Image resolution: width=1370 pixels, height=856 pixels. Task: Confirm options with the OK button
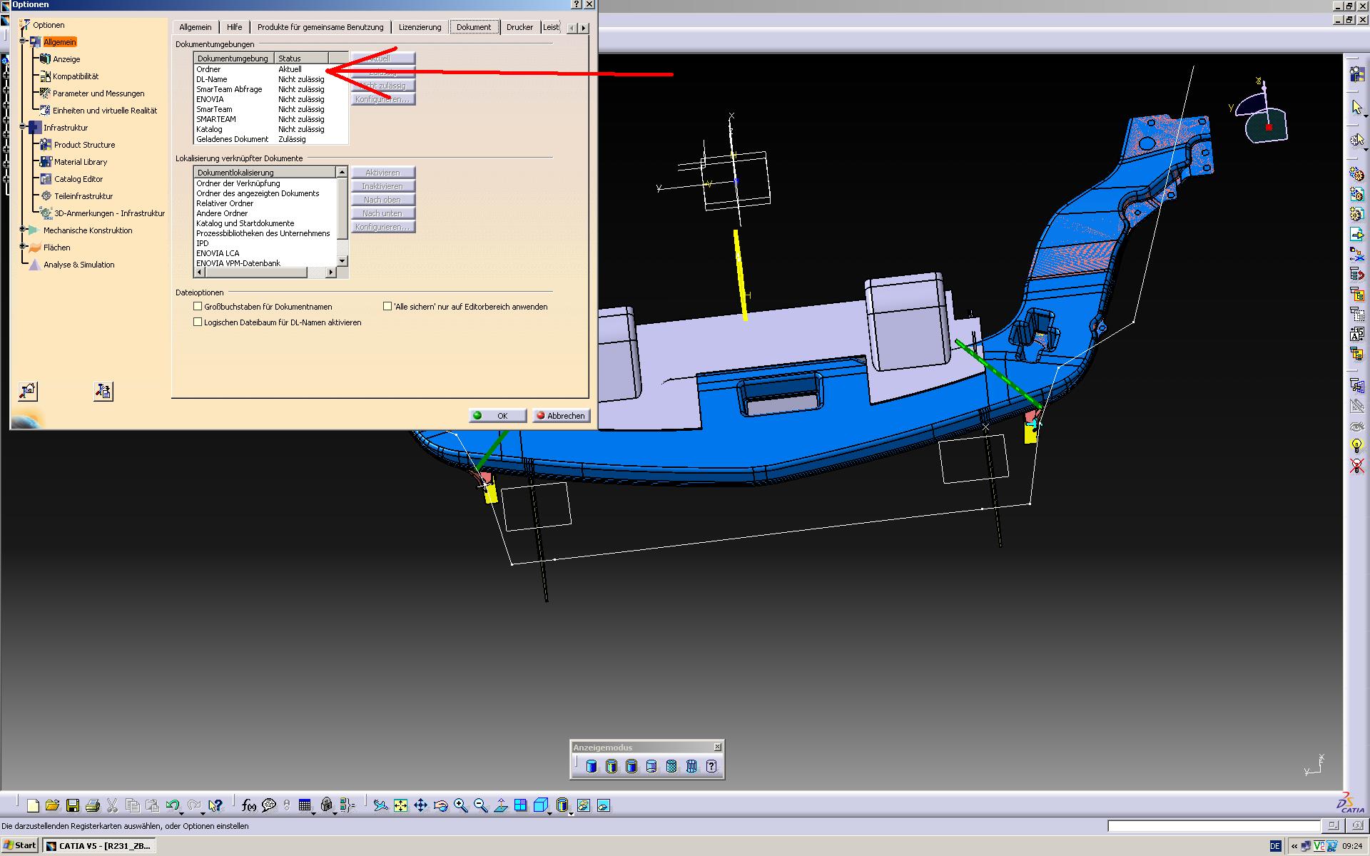[x=497, y=415]
